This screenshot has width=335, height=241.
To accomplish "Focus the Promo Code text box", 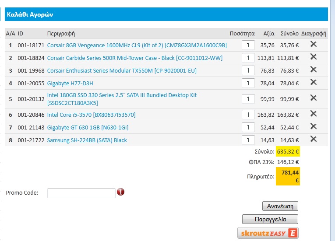I will [81, 193].
